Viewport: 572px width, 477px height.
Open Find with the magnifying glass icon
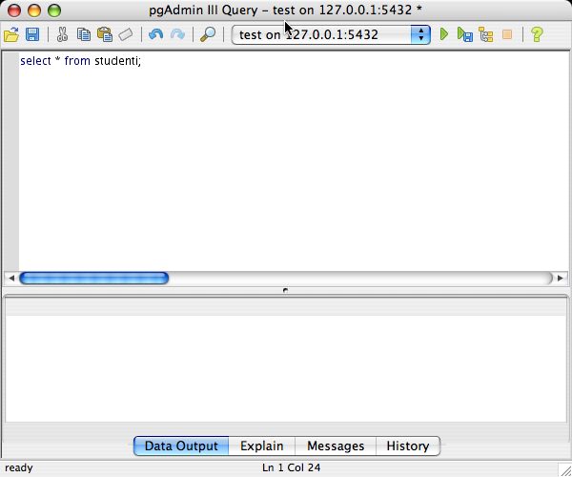coord(207,35)
